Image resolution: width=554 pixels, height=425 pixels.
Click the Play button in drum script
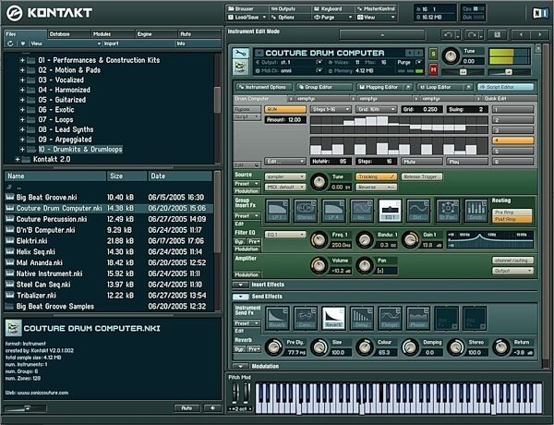[467, 162]
